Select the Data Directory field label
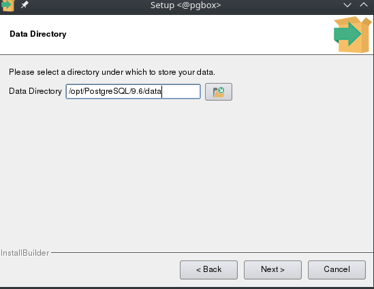 [35, 91]
